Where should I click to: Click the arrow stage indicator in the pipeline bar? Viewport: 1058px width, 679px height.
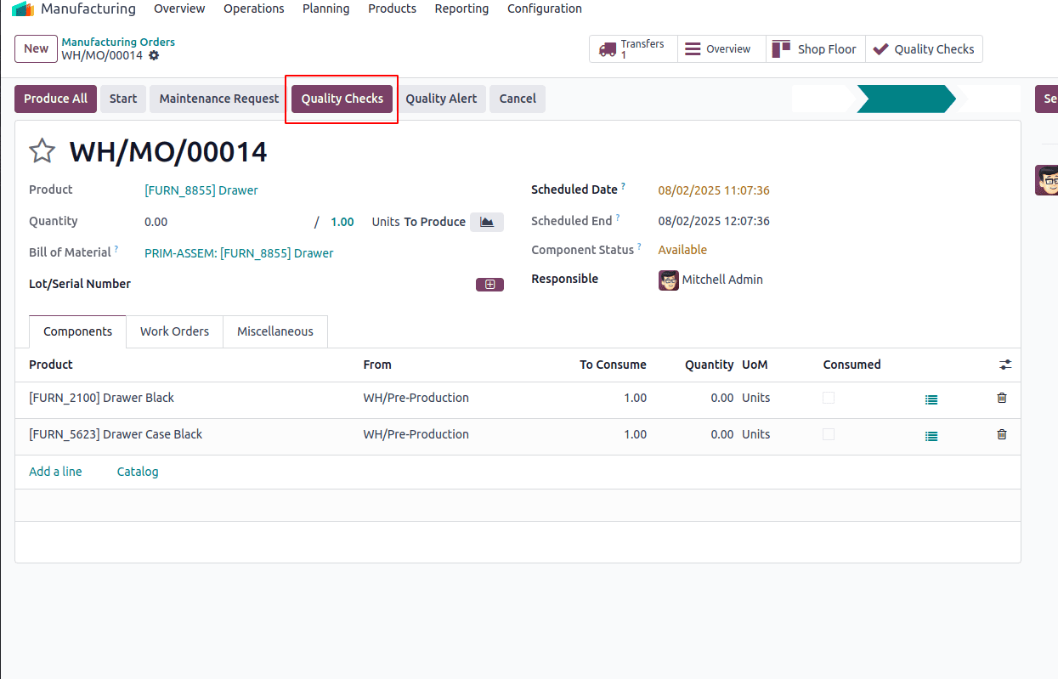click(907, 99)
